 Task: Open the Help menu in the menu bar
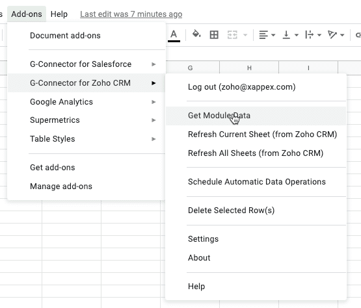(x=59, y=14)
